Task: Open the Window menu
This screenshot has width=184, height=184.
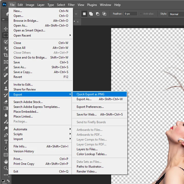Action: 105,5
